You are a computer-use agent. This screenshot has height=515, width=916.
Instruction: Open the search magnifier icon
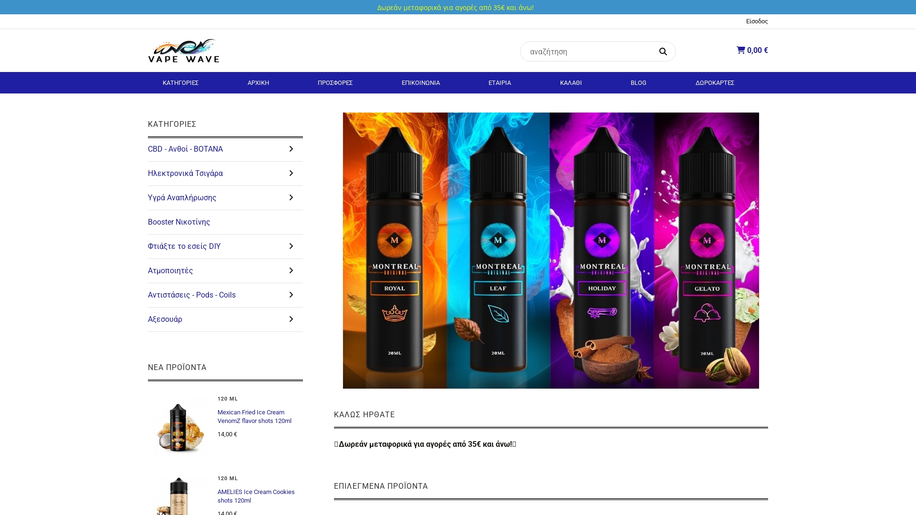[663, 51]
